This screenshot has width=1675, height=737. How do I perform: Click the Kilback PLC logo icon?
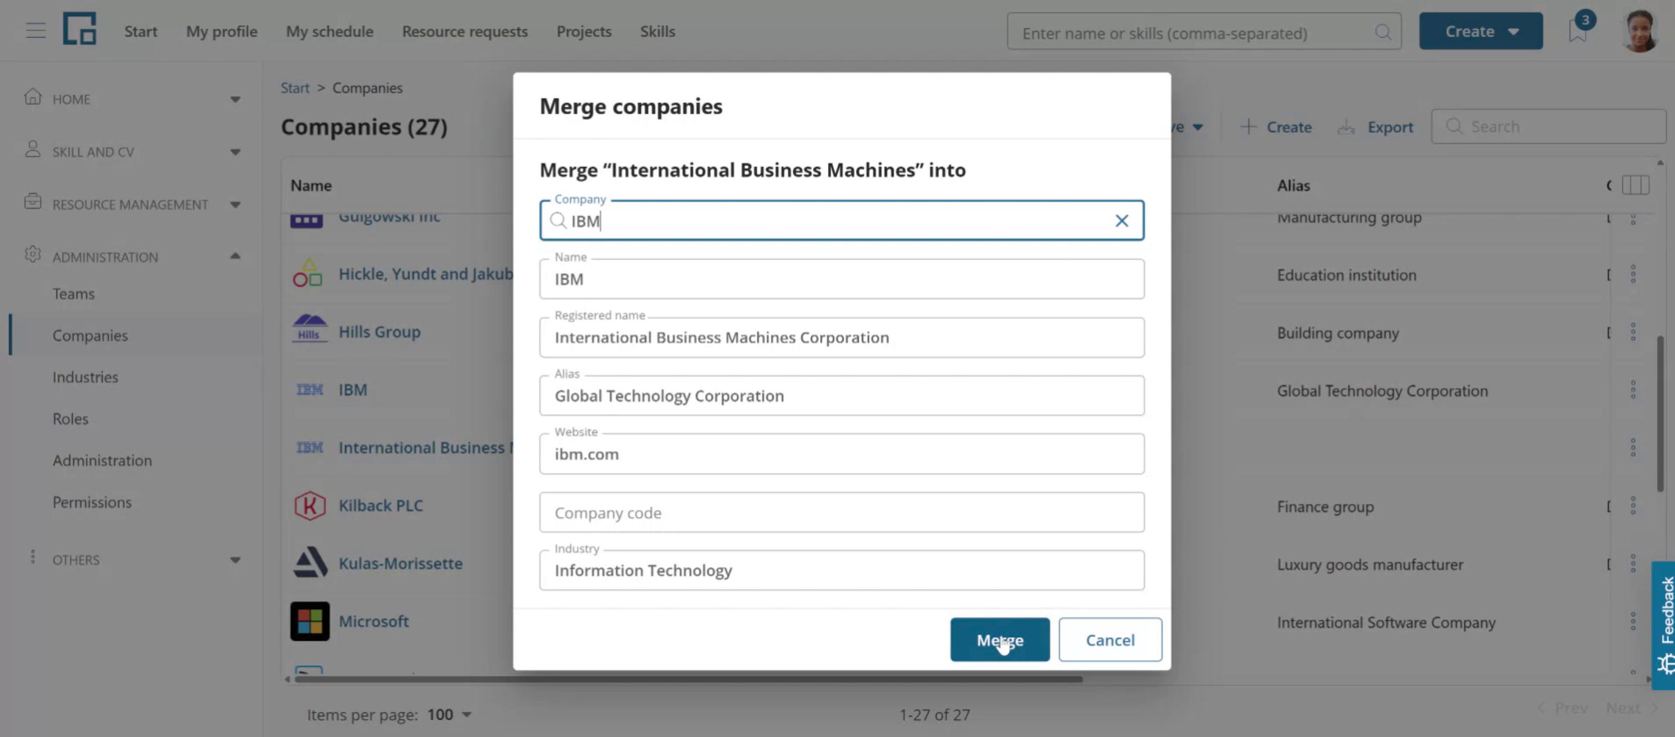tap(309, 506)
